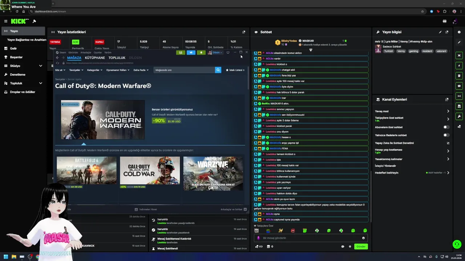This screenshot has height=261, width=465.
Task: Click Steam friends green icon button
Action: tap(181, 53)
